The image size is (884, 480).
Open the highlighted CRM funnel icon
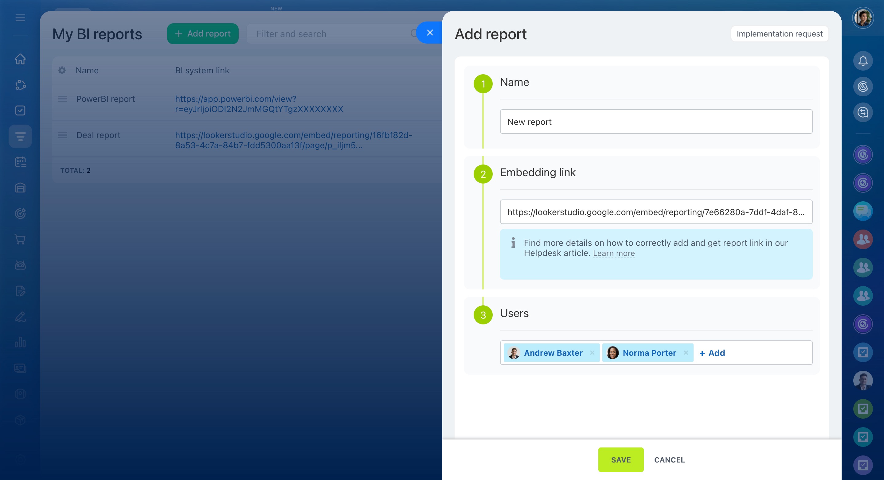click(x=20, y=136)
